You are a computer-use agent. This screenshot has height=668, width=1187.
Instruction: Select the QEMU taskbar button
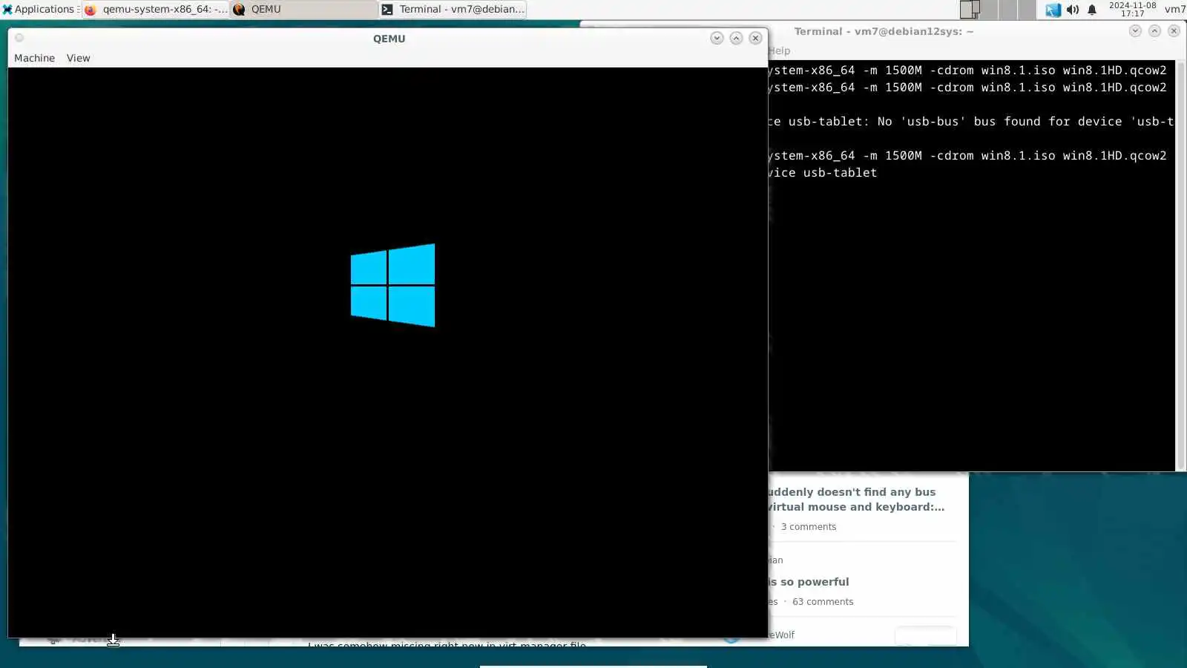[x=304, y=9]
